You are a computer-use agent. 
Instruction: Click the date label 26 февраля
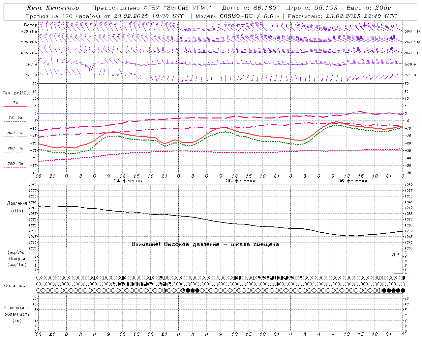pyautogui.click(x=352, y=181)
